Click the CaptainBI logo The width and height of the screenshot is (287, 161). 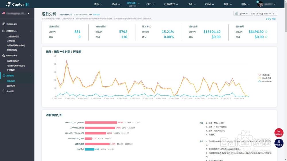tap(18, 4)
